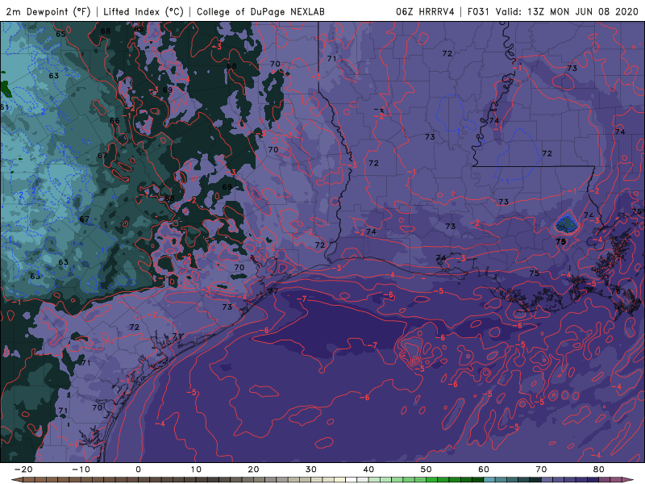Viewport: 645px width, 484px height.
Task: Click the "76" dewpoint value on the map
Action: click(x=616, y=291)
